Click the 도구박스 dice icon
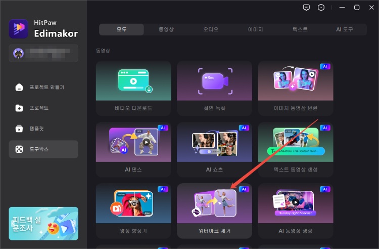The width and height of the screenshot is (379, 249). tap(19, 149)
